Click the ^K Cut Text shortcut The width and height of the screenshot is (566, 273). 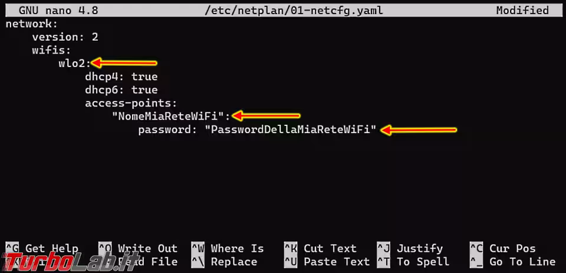click(320, 248)
